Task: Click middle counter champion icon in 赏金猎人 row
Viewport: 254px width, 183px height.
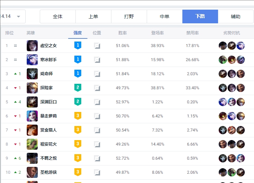Action: click(x=232, y=130)
